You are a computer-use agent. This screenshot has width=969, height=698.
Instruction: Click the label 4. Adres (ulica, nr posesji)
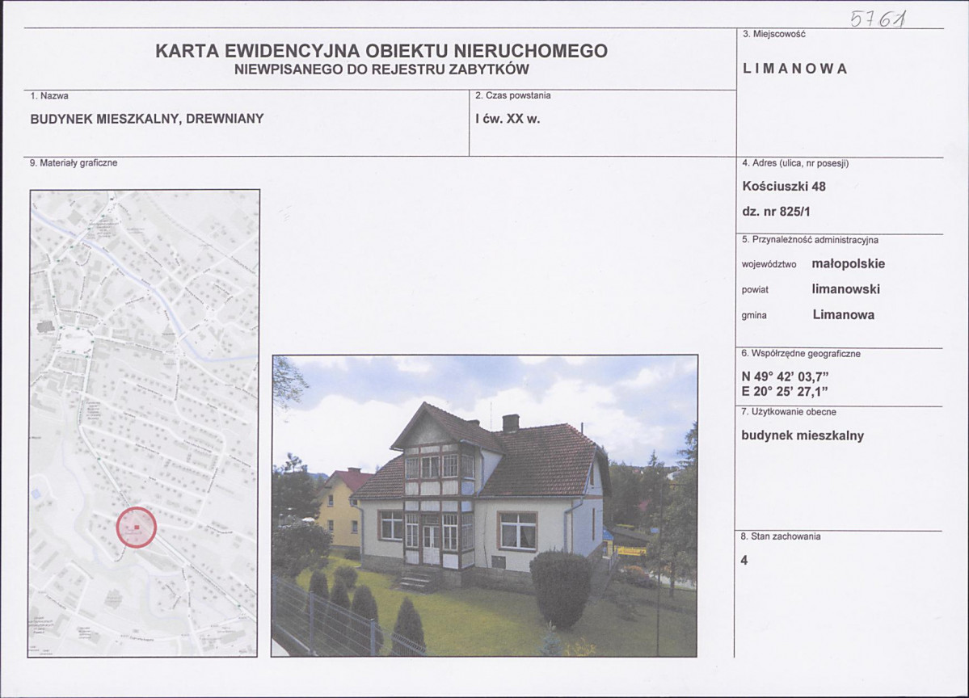(x=795, y=163)
